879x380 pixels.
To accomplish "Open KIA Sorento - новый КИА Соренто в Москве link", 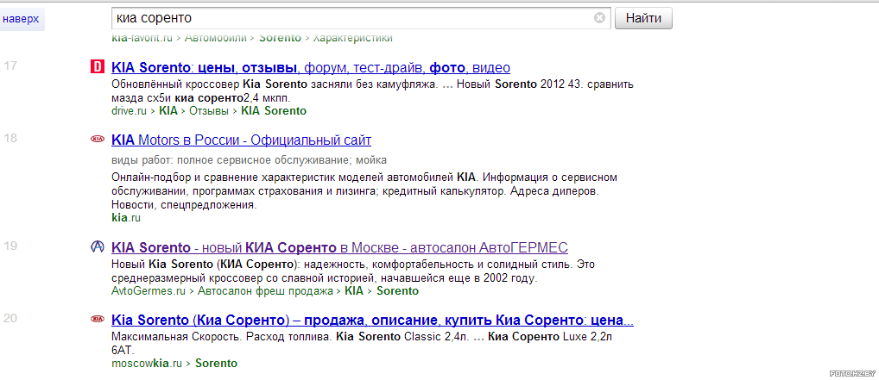I will (339, 247).
